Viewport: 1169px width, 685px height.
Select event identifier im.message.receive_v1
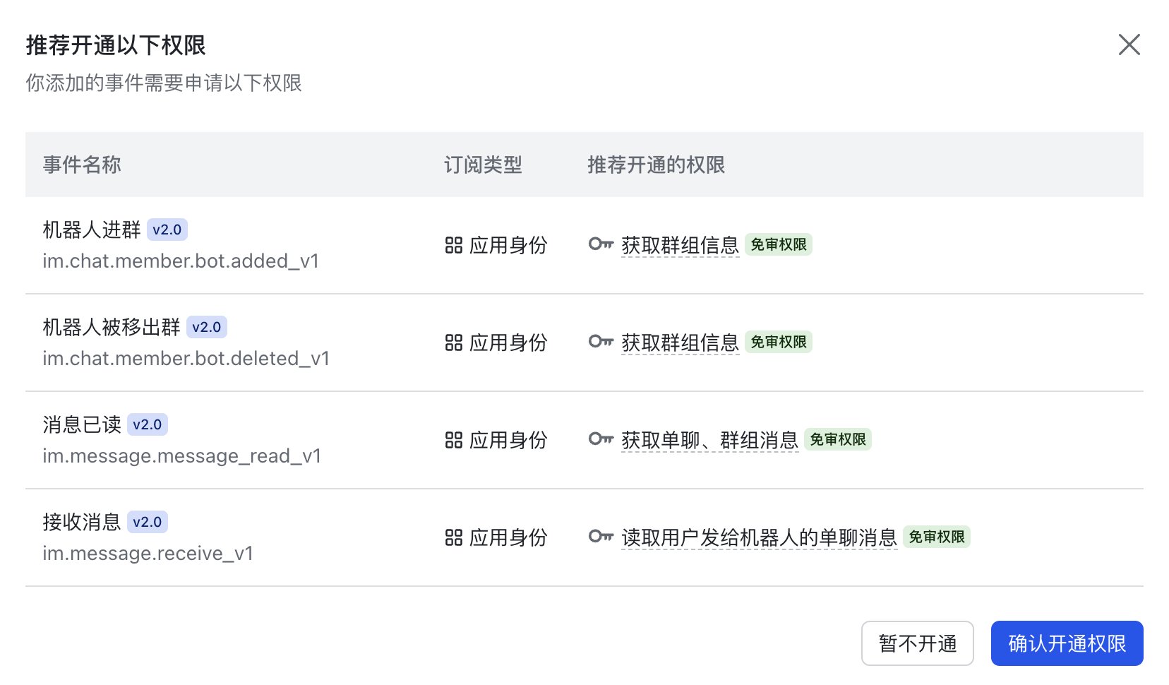pos(148,553)
